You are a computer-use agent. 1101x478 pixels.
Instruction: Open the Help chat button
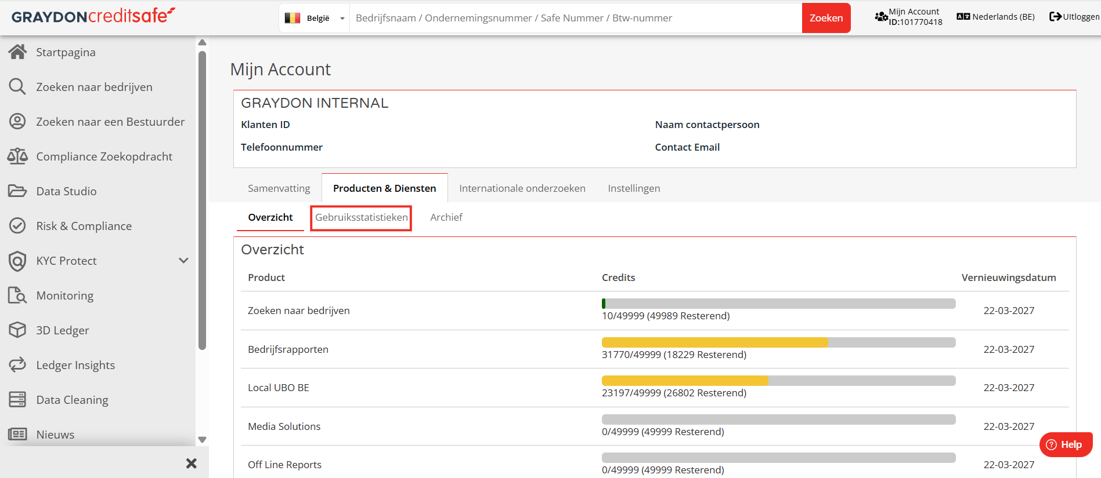(x=1066, y=444)
